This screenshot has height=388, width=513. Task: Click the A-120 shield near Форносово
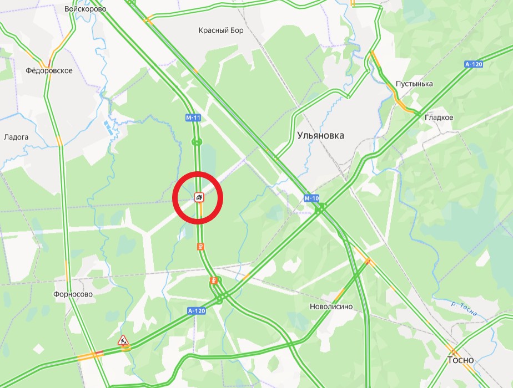(197, 311)
